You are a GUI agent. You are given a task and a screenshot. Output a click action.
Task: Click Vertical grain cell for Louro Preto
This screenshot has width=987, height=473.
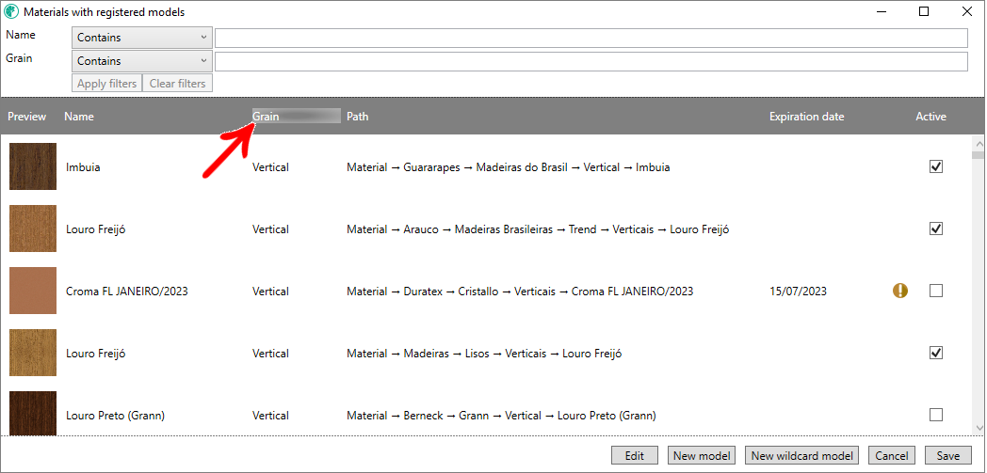pos(270,416)
